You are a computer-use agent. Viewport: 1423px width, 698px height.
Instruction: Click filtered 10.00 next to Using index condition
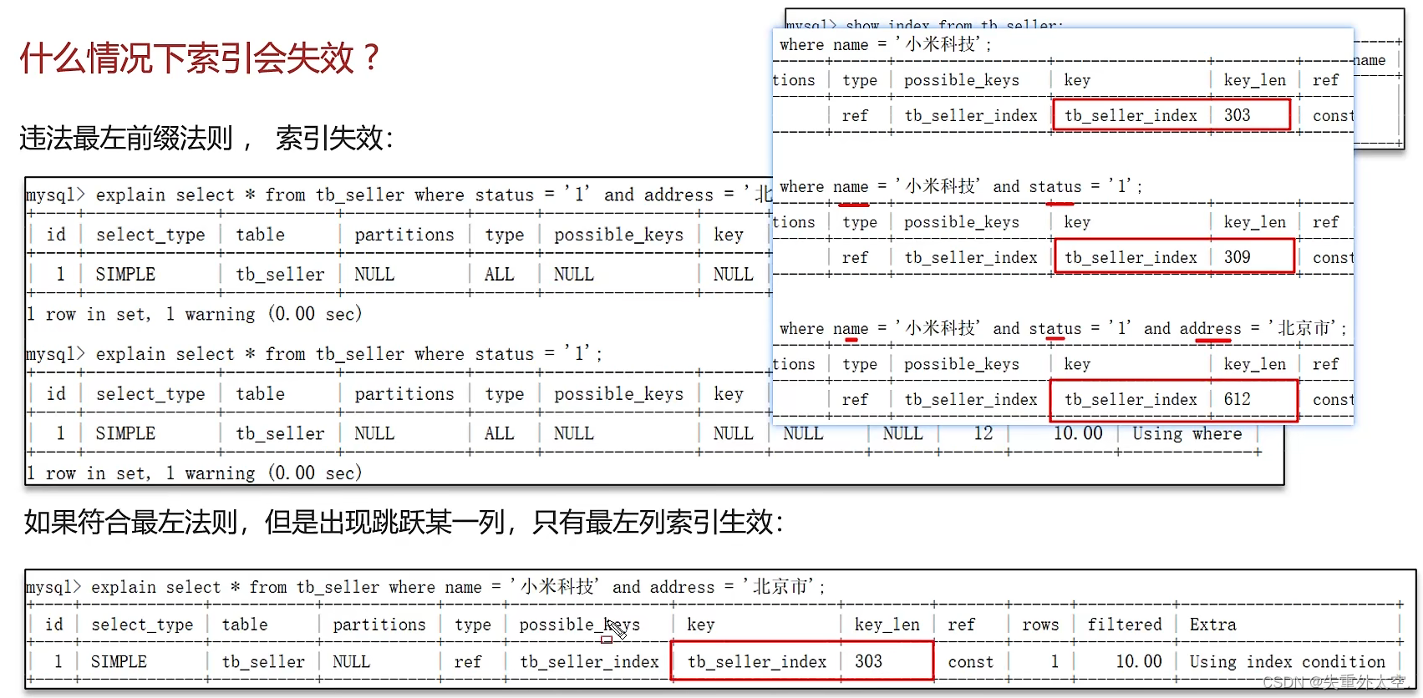pyautogui.click(x=1139, y=661)
